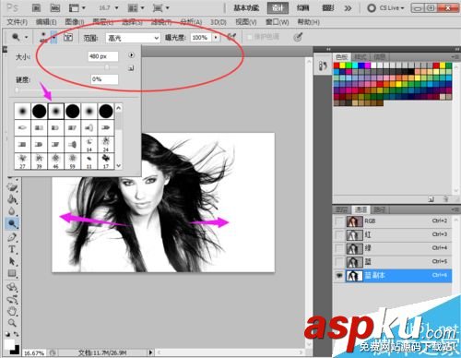The height and width of the screenshot is (358, 461).
Task: Select the Dodge tool in toolbox
Action: click(12, 223)
